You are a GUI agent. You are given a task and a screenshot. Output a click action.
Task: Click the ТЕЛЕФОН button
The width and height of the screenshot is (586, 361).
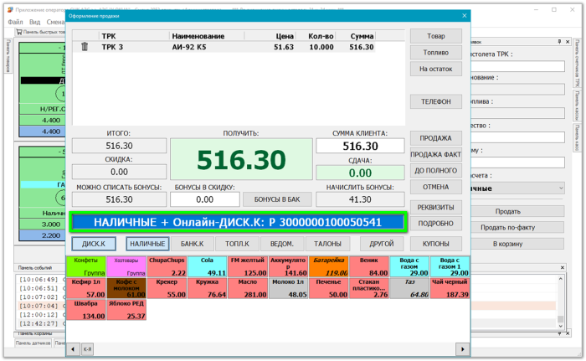coord(436,101)
